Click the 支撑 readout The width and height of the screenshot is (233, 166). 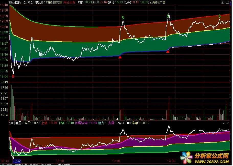coord(112,123)
